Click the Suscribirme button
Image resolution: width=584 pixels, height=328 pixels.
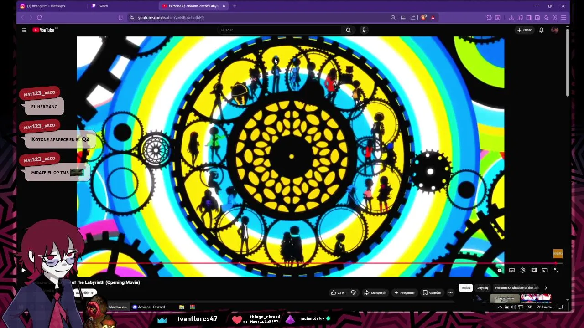(x=84, y=292)
